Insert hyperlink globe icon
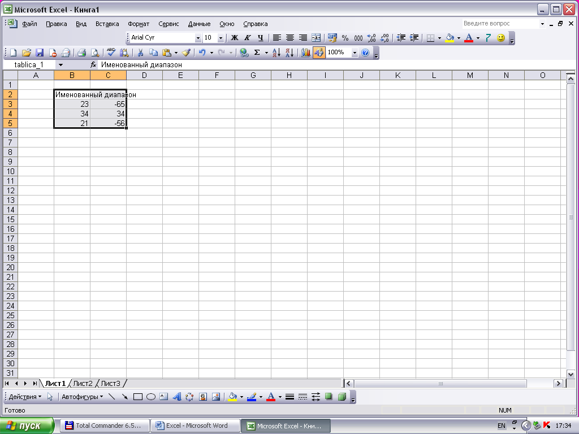 pyautogui.click(x=244, y=53)
